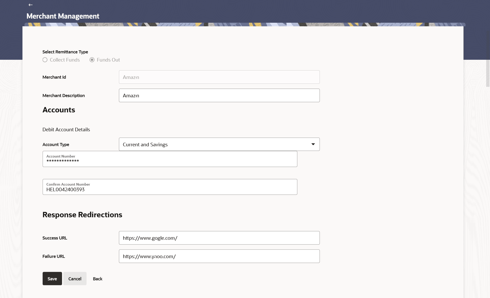Screen dimensions: 490x298
Task: Click the masked Account Number field
Action: coord(170,159)
